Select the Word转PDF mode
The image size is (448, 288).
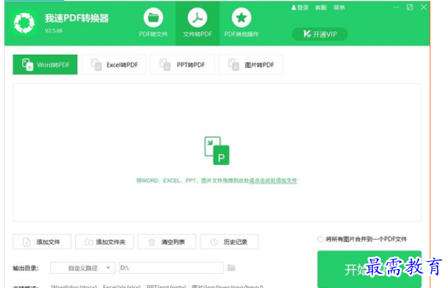(x=45, y=64)
